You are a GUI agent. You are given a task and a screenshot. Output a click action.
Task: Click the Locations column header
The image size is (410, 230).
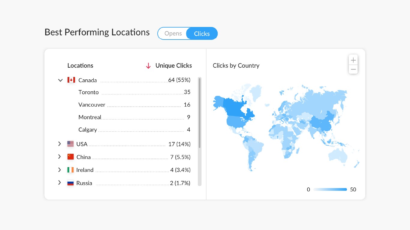click(80, 66)
